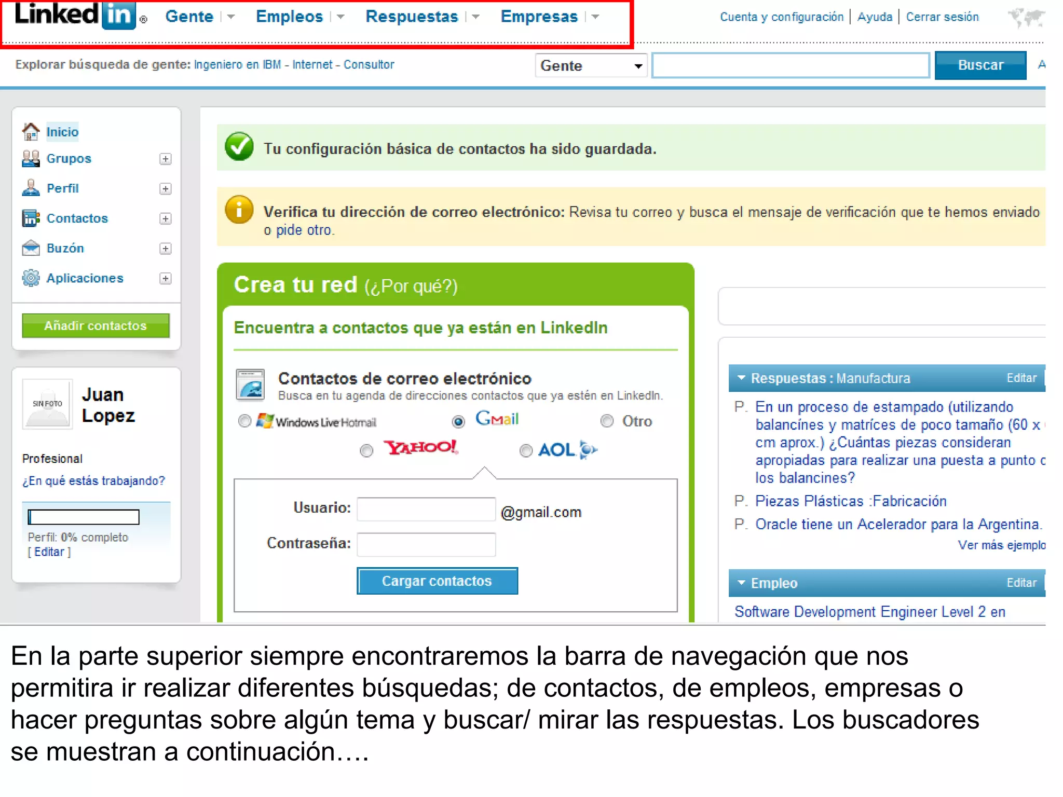Click the Buzón envelope icon
Image resolution: width=1063 pixels, height=797 pixels.
(31, 248)
